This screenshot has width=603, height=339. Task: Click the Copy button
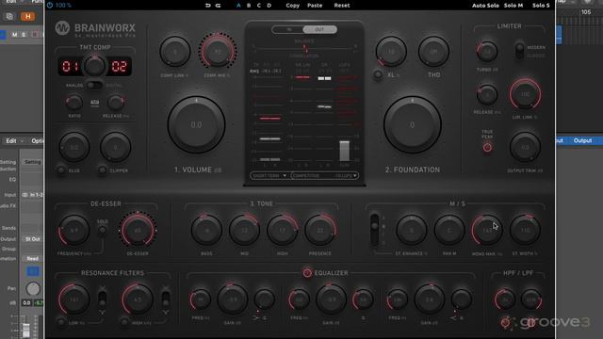[293, 6]
